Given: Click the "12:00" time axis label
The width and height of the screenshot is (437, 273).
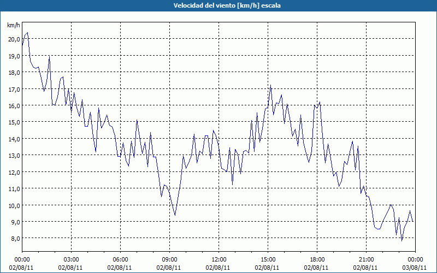Looking at the screenshot, I should (x=219, y=260).
